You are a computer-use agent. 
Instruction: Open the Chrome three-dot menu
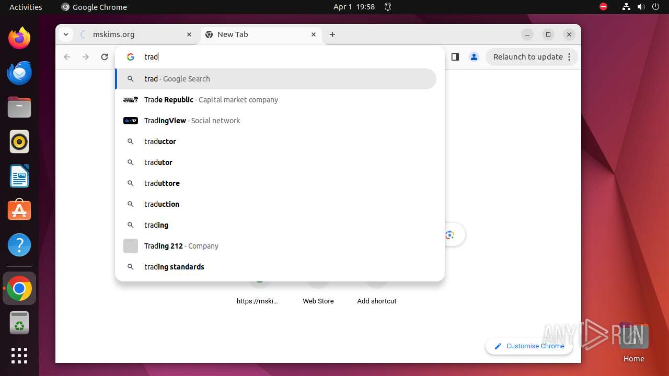click(569, 57)
